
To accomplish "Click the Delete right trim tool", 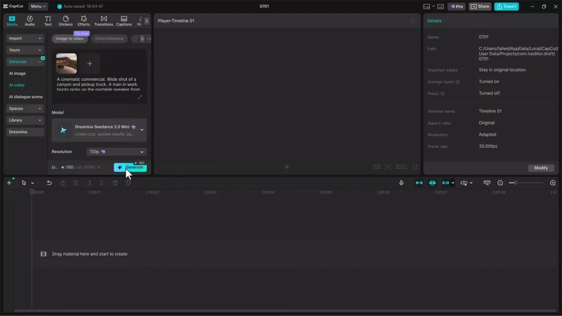I will [x=102, y=183].
